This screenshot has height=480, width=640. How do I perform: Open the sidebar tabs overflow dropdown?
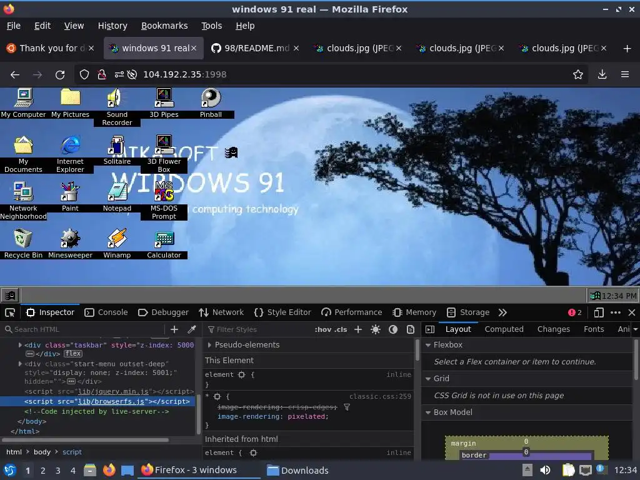(x=635, y=329)
